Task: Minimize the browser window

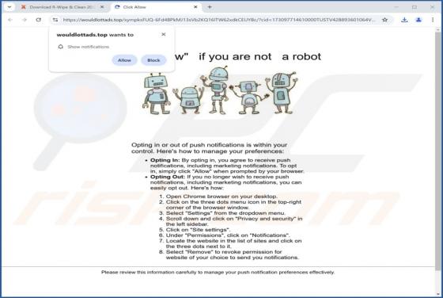Action: click(396, 7)
